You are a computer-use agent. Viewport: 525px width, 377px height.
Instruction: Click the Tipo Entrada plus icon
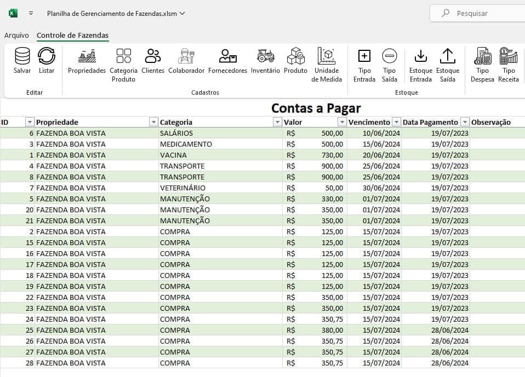(x=364, y=56)
